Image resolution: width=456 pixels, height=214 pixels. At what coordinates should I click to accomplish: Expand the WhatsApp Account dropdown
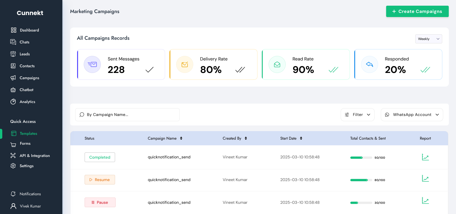click(x=412, y=115)
